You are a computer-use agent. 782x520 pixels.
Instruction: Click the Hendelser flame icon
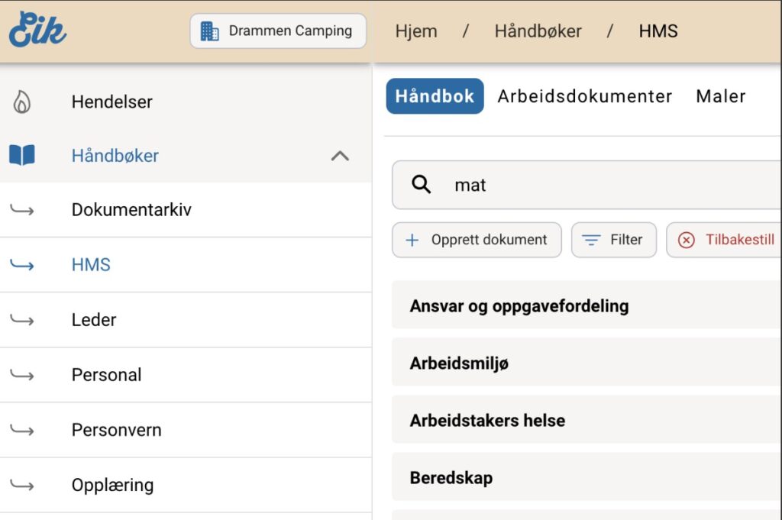[x=23, y=101]
